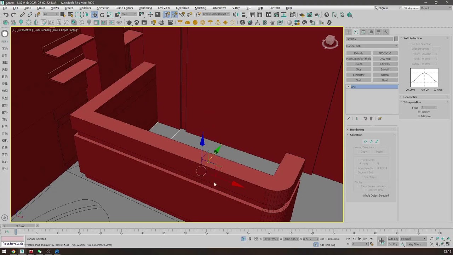The height and width of the screenshot is (255, 453).
Task: Select the Select and Rotate tool
Action: (102, 15)
